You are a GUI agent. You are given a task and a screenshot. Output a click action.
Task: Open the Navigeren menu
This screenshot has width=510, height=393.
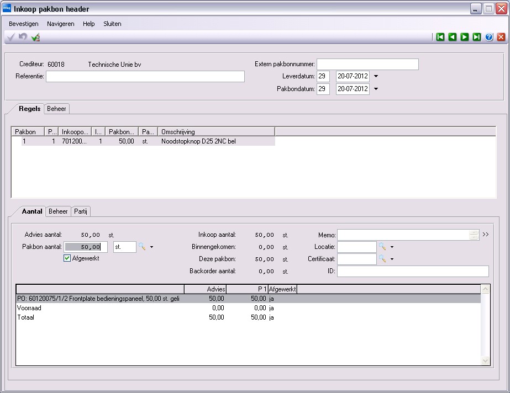[x=60, y=24]
